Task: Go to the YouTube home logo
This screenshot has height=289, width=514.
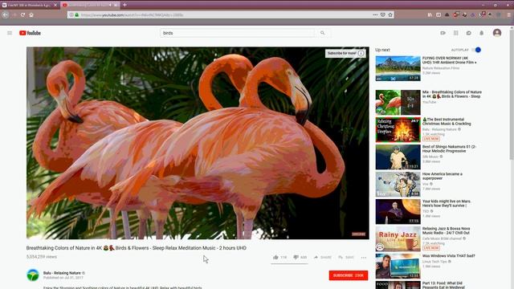Action: (x=30, y=33)
